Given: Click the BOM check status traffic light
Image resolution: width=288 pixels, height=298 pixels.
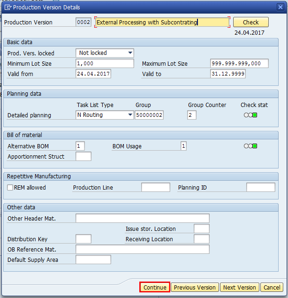Looking at the screenshot, I should click(250, 146).
